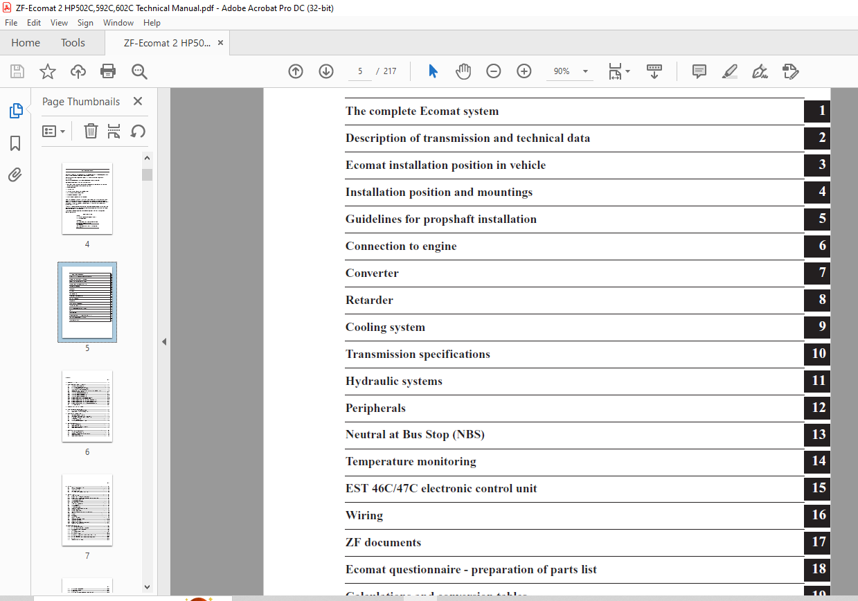
Task: Toggle the Bookmarks navigation panel
Action: coord(15,143)
